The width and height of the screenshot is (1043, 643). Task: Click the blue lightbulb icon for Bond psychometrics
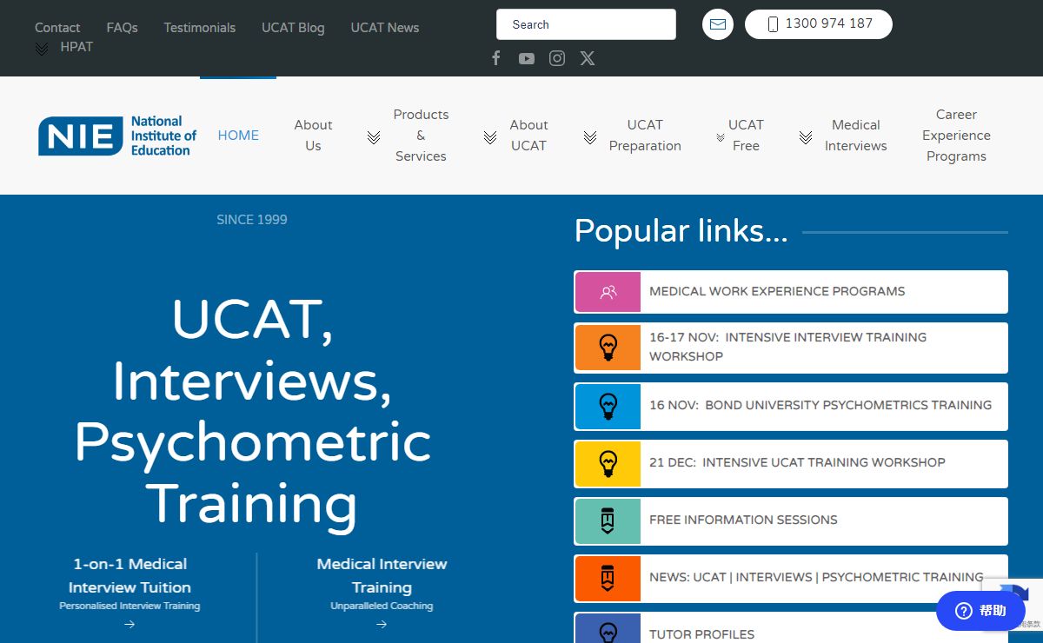608,406
